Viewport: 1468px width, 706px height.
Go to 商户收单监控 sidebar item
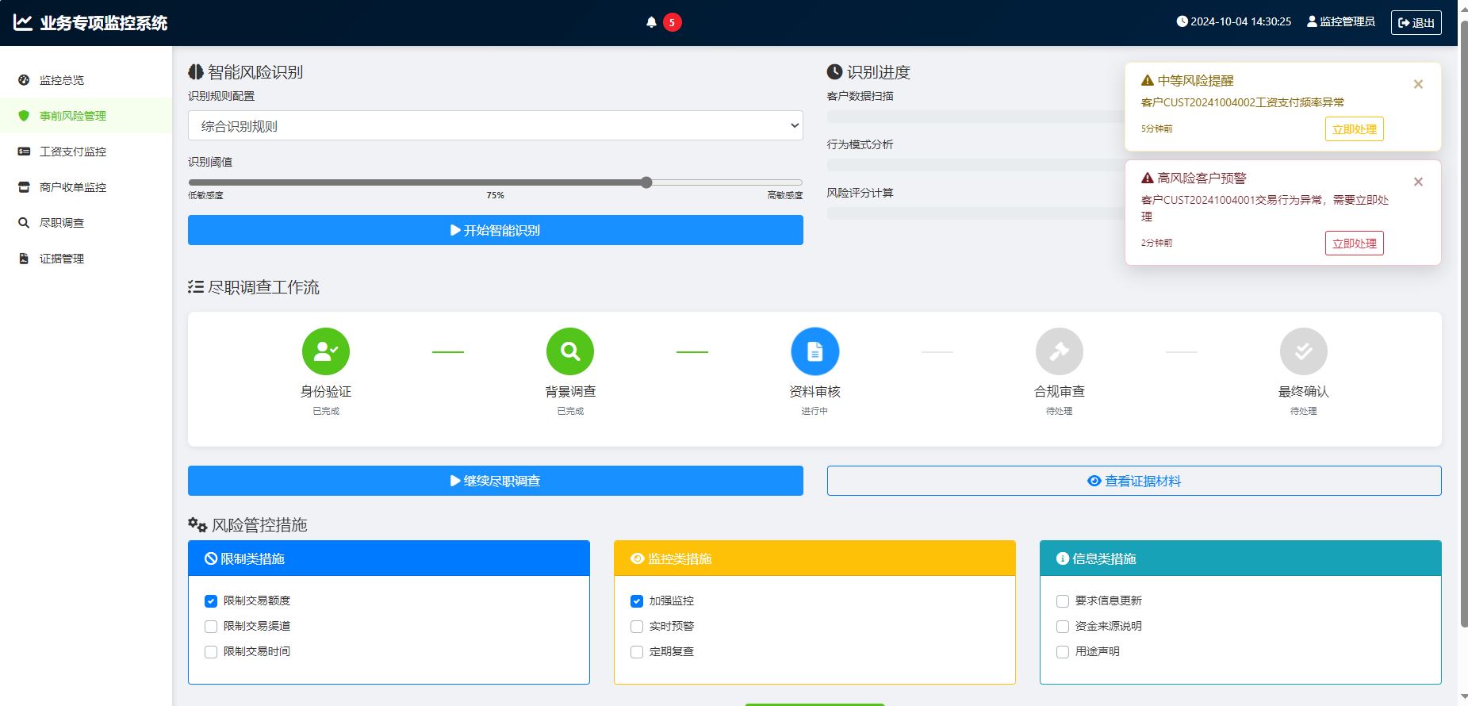tap(73, 187)
